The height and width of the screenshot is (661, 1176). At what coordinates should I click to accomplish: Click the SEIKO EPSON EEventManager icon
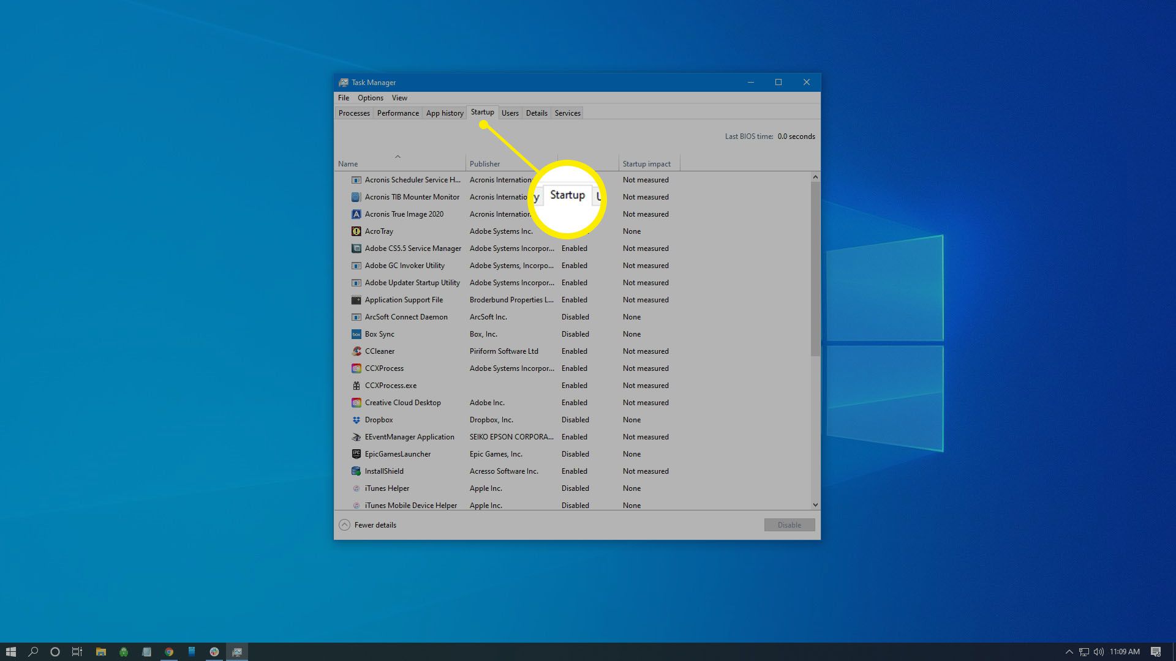pyautogui.click(x=355, y=436)
